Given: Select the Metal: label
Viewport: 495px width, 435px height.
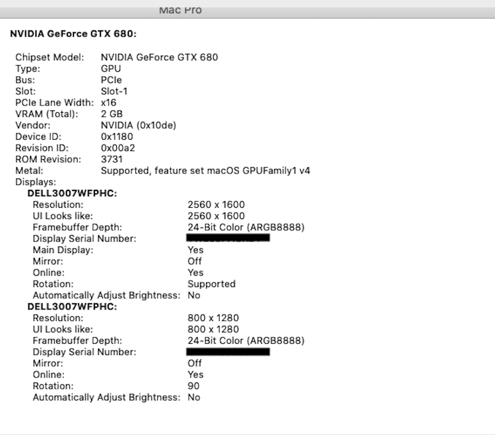Looking at the screenshot, I should [x=29, y=171].
